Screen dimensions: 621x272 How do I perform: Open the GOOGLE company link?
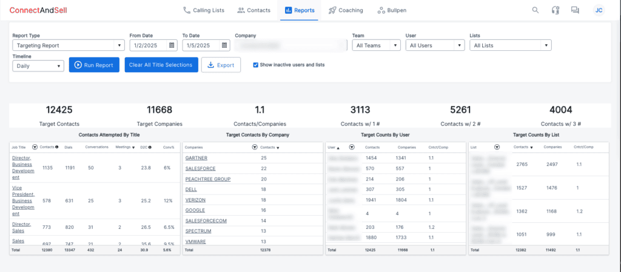(195, 210)
